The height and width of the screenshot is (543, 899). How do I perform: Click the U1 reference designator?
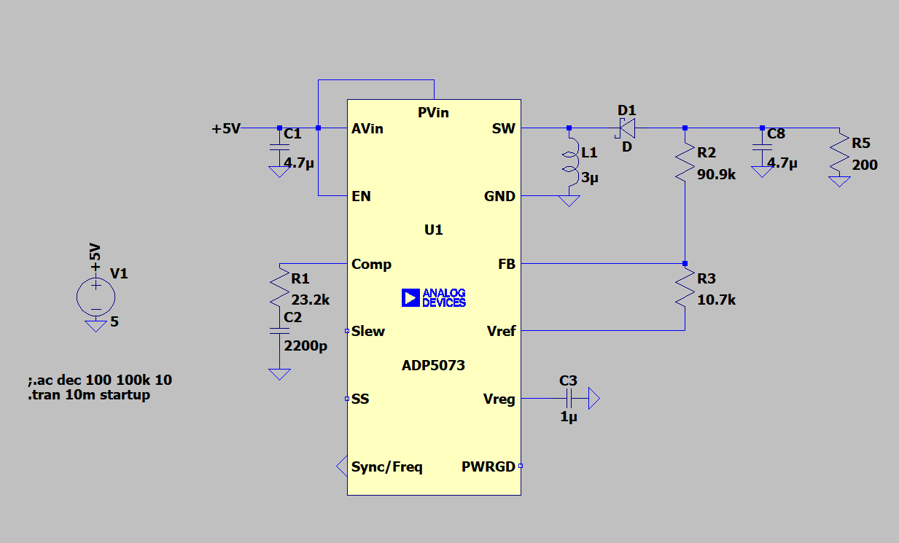click(433, 230)
